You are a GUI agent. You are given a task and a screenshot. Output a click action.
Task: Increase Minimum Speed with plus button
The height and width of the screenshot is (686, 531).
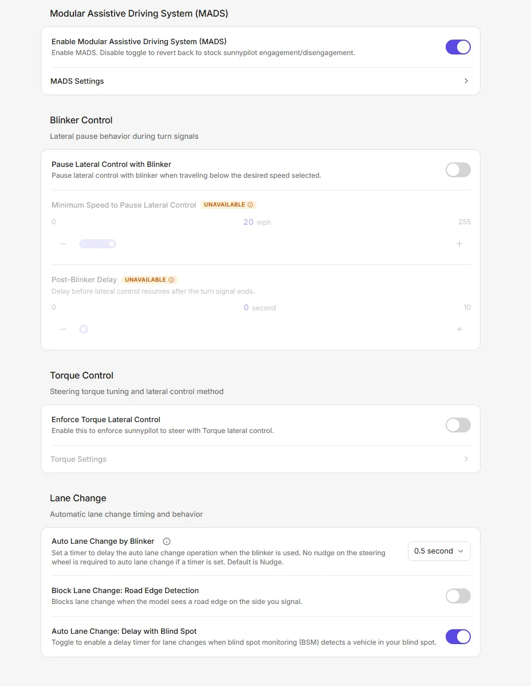tap(459, 244)
